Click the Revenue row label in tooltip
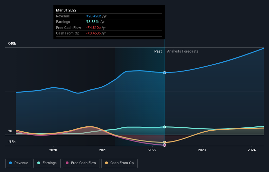269x172 pixels. 63,16
